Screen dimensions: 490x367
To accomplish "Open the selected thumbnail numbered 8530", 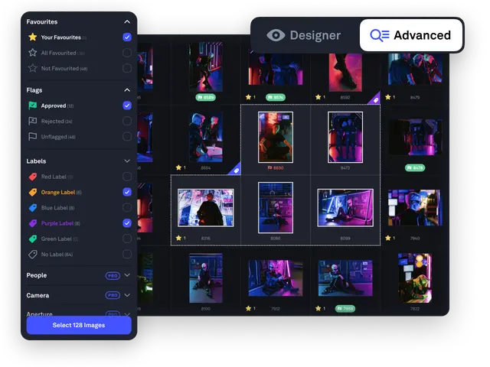I will 276,138.
